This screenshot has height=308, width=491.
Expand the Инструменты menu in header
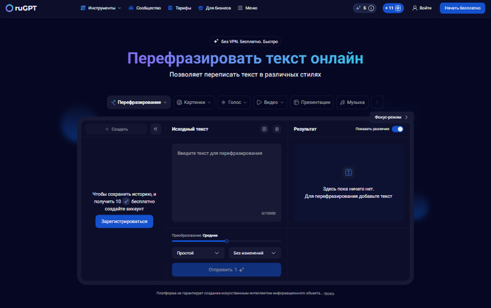100,8
